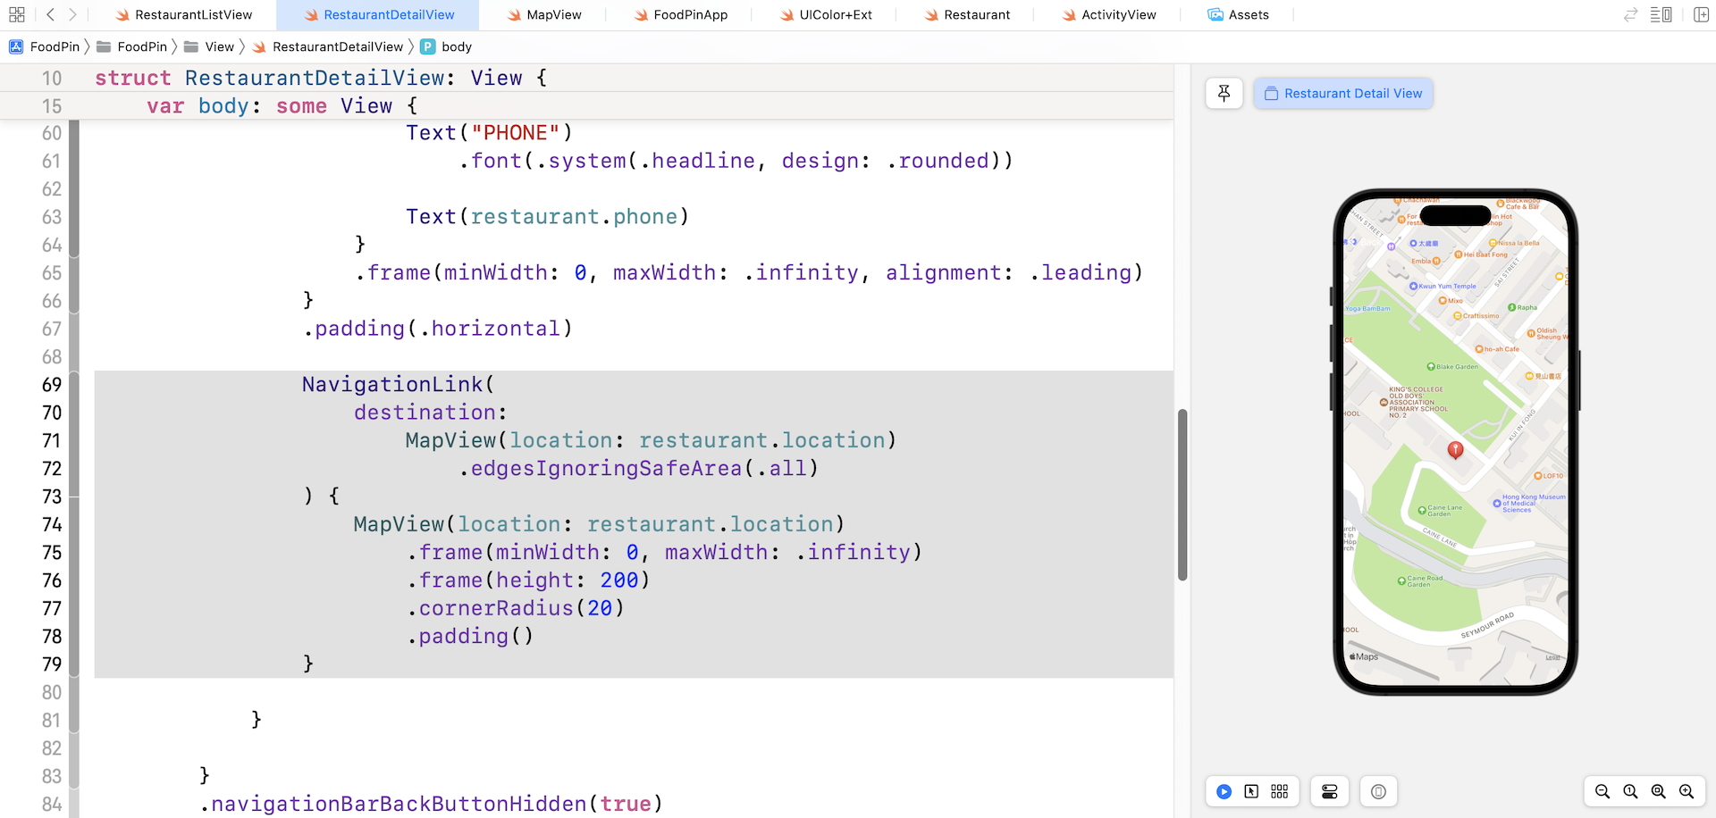Zoom out of the preview canvas
Viewport: 1716px width, 818px height.
(1602, 791)
